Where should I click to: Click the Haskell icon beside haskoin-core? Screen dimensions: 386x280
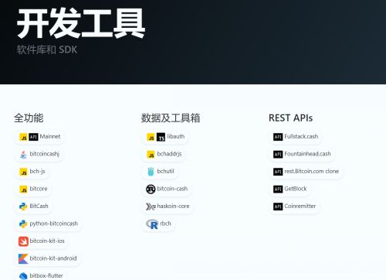click(x=151, y=207)
